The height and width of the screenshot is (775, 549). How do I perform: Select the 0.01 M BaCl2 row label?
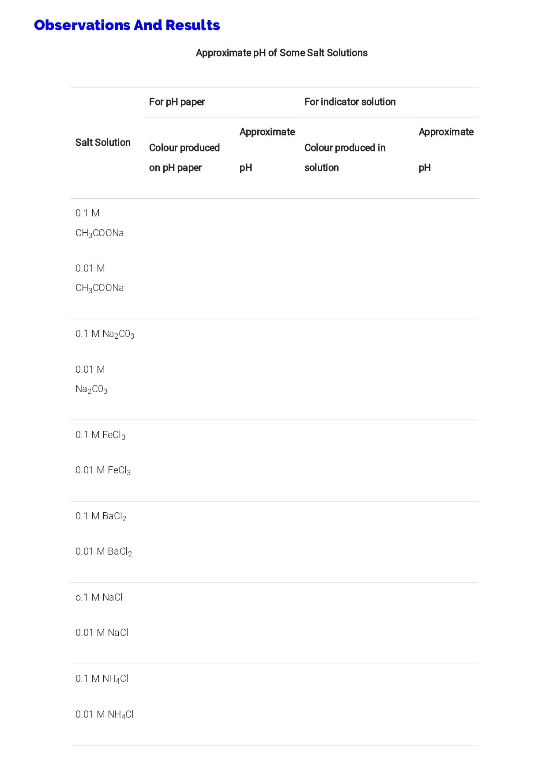(x=104, y=552)
